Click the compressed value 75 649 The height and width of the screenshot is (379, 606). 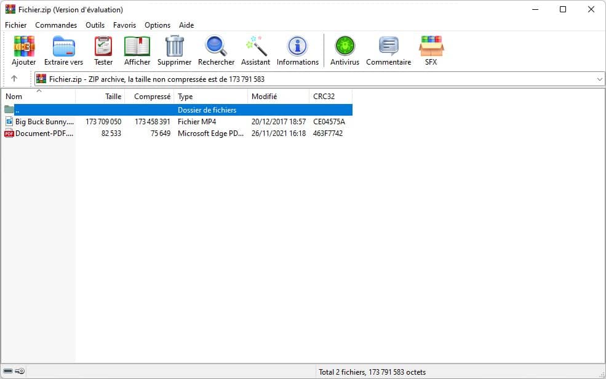coord(161,134)
